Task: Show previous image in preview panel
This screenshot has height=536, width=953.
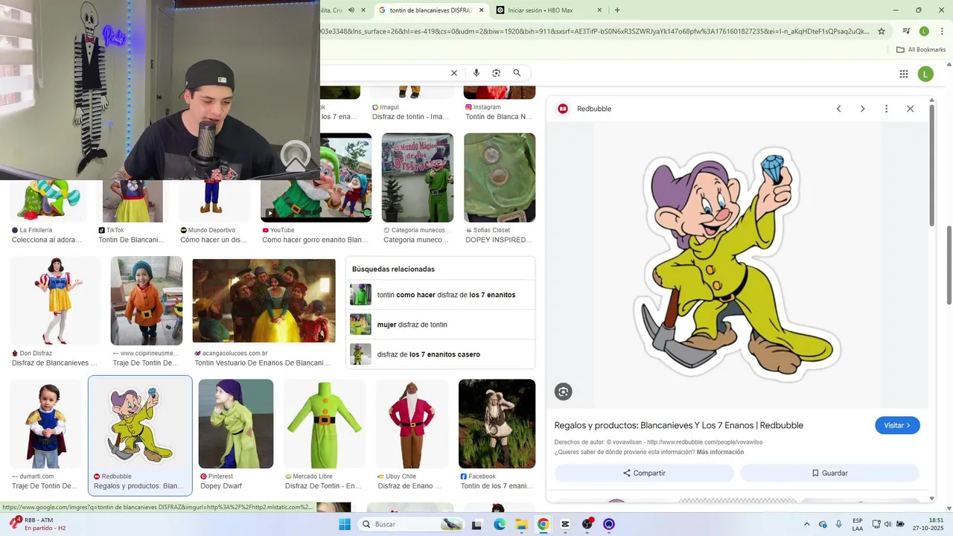Action: [838, 109]
